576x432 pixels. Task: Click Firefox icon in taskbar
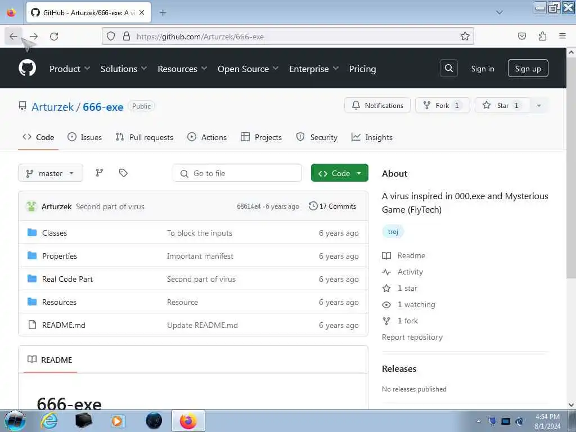point(188,421)
